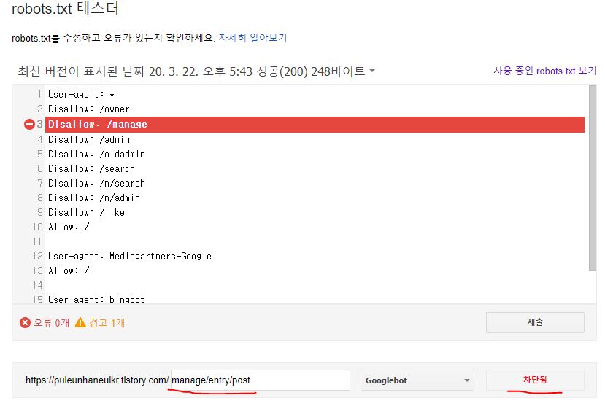Click the Allow: / on line 13
Viewport: 605px width, 406px height.
[69, 271]
